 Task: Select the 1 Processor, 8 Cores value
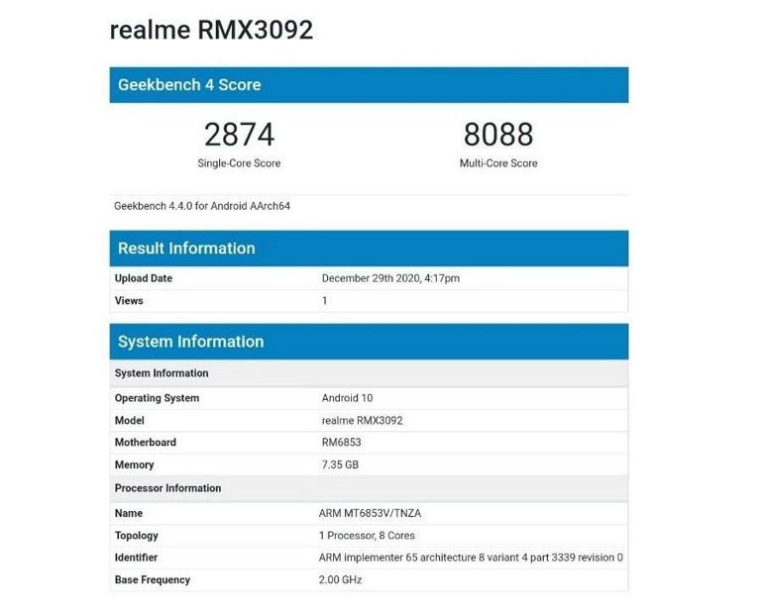(x=367, y=536)
